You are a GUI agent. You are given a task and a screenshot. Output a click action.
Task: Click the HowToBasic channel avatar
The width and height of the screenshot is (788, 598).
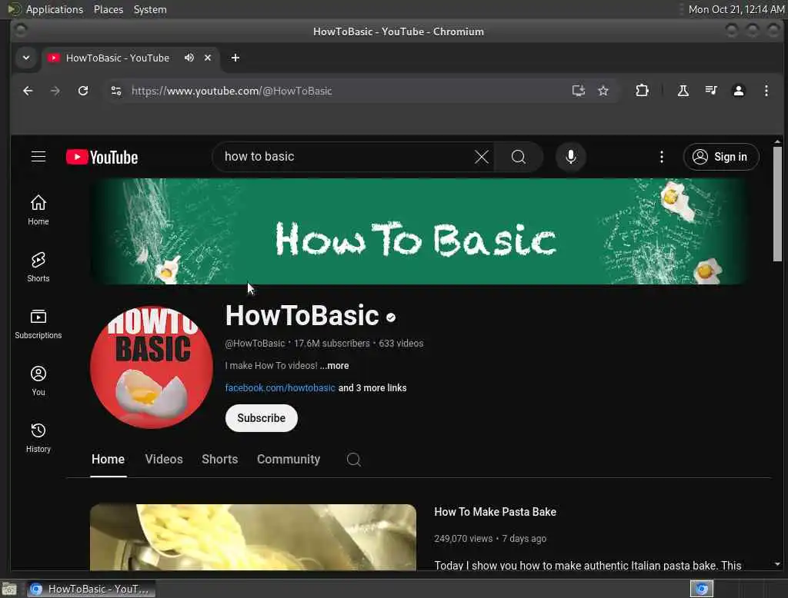coord(152,367)
